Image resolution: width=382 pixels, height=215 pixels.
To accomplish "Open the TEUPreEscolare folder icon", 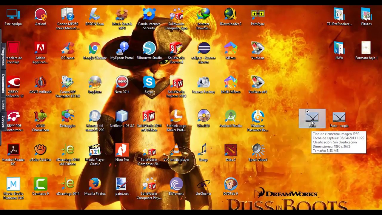I will coord(339,14).
